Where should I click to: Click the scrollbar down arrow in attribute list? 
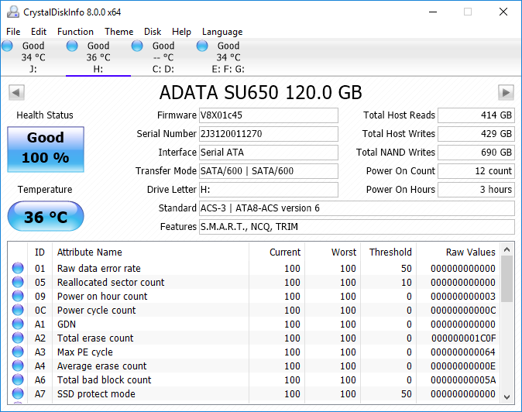point(507,397)
